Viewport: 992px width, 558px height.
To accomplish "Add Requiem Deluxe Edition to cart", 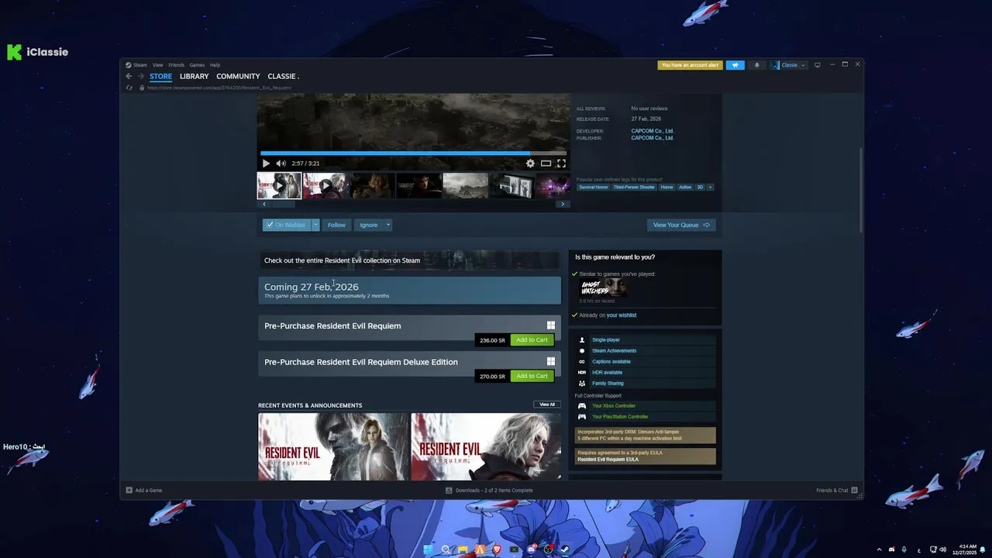I will tap(532, 376).
